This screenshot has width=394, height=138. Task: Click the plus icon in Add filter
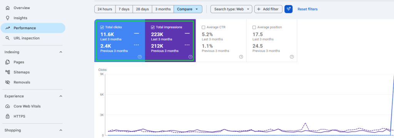click(259, 9)
